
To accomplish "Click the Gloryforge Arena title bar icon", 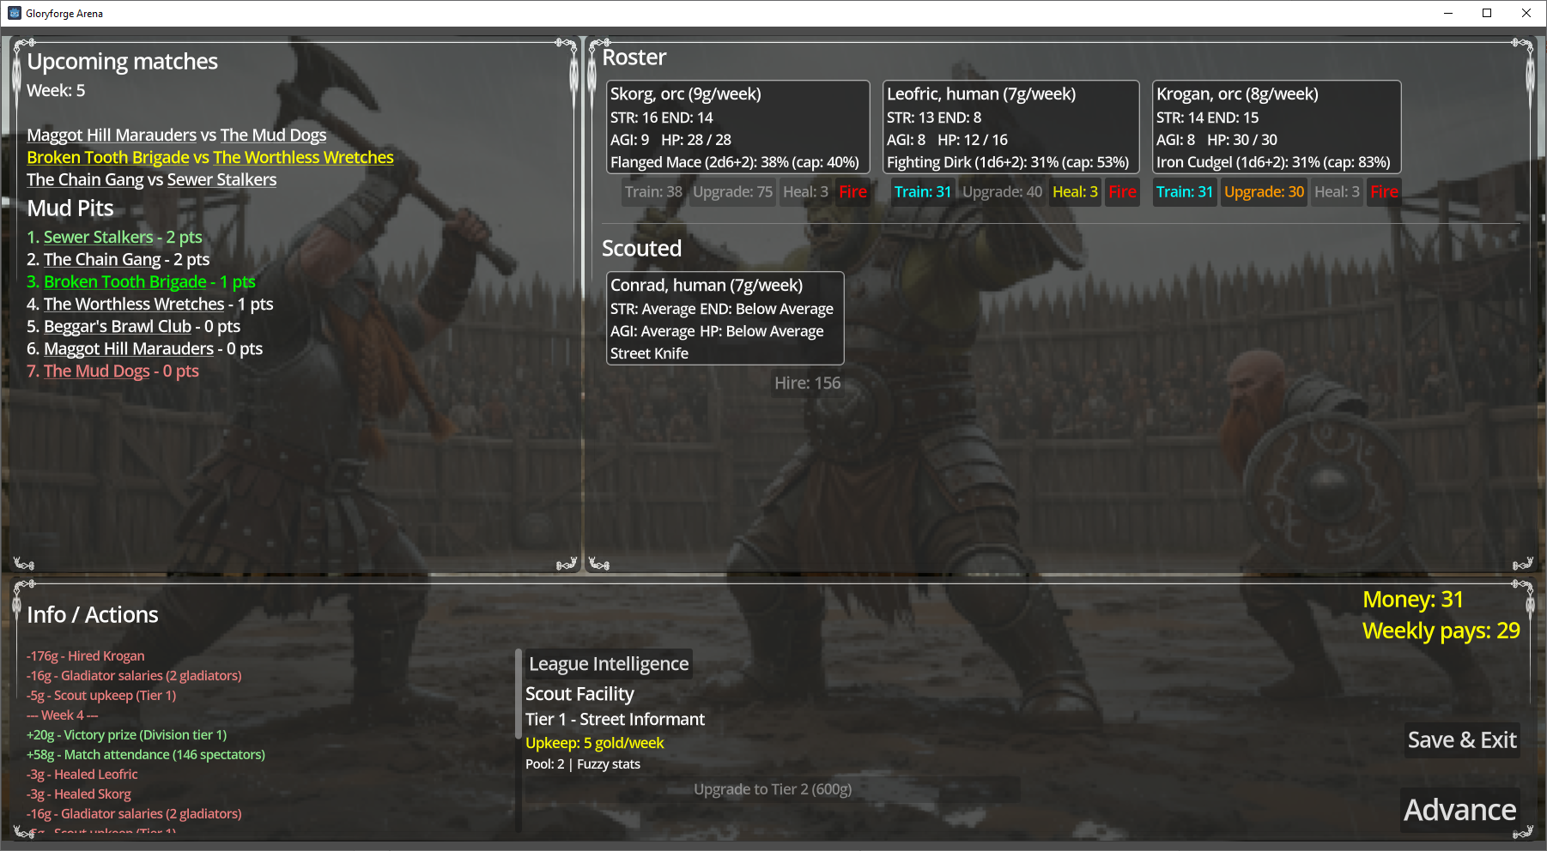I will 14,13.
